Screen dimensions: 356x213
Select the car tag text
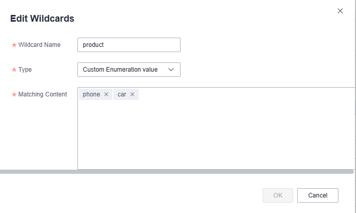pyautogui.click(x=122, y=94)
